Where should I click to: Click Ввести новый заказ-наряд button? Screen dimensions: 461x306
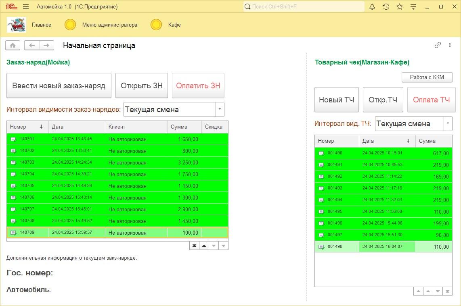click(x=59, y=85)
